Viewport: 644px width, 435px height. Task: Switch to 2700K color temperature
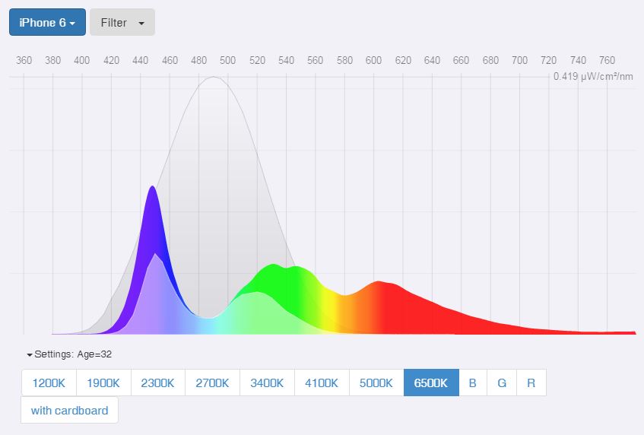point(212,383)
